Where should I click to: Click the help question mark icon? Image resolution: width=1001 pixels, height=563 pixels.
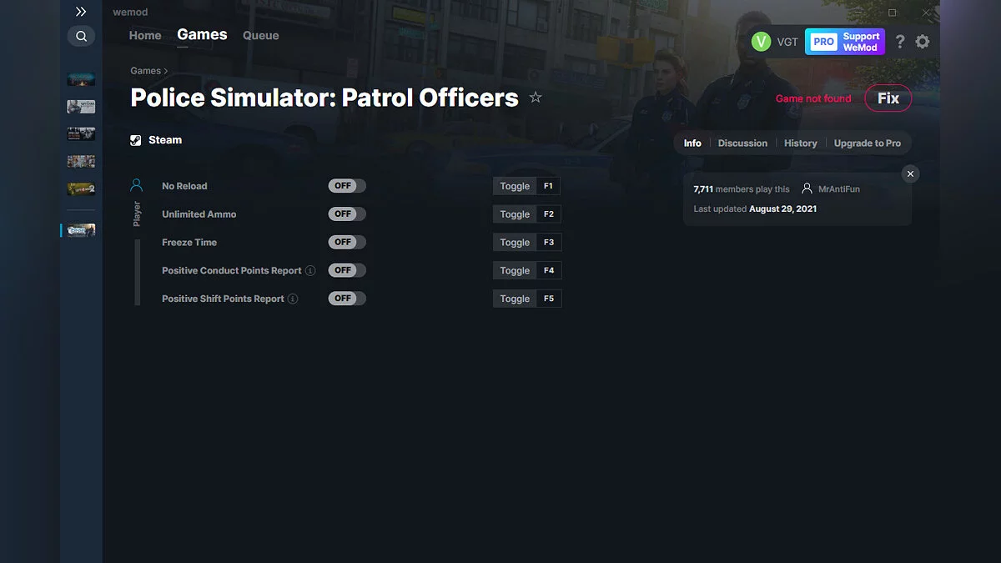click(899, 41)
